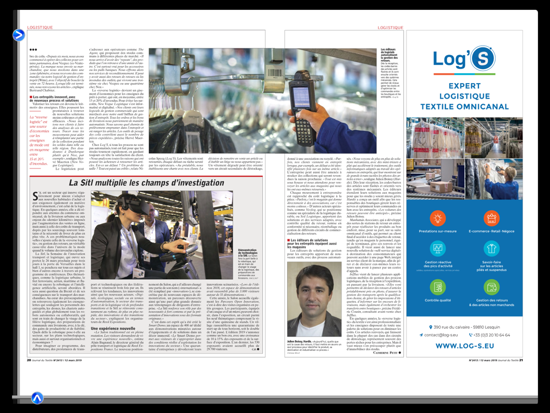
Task: Click the 390 rue du calvaire address
Action: pos(467,327)
